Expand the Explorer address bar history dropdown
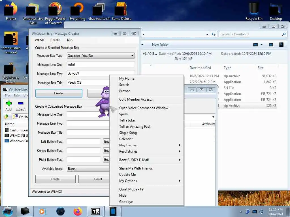This screenshot has height=217, width=290. pyautogui.click(x=207, y=34)
